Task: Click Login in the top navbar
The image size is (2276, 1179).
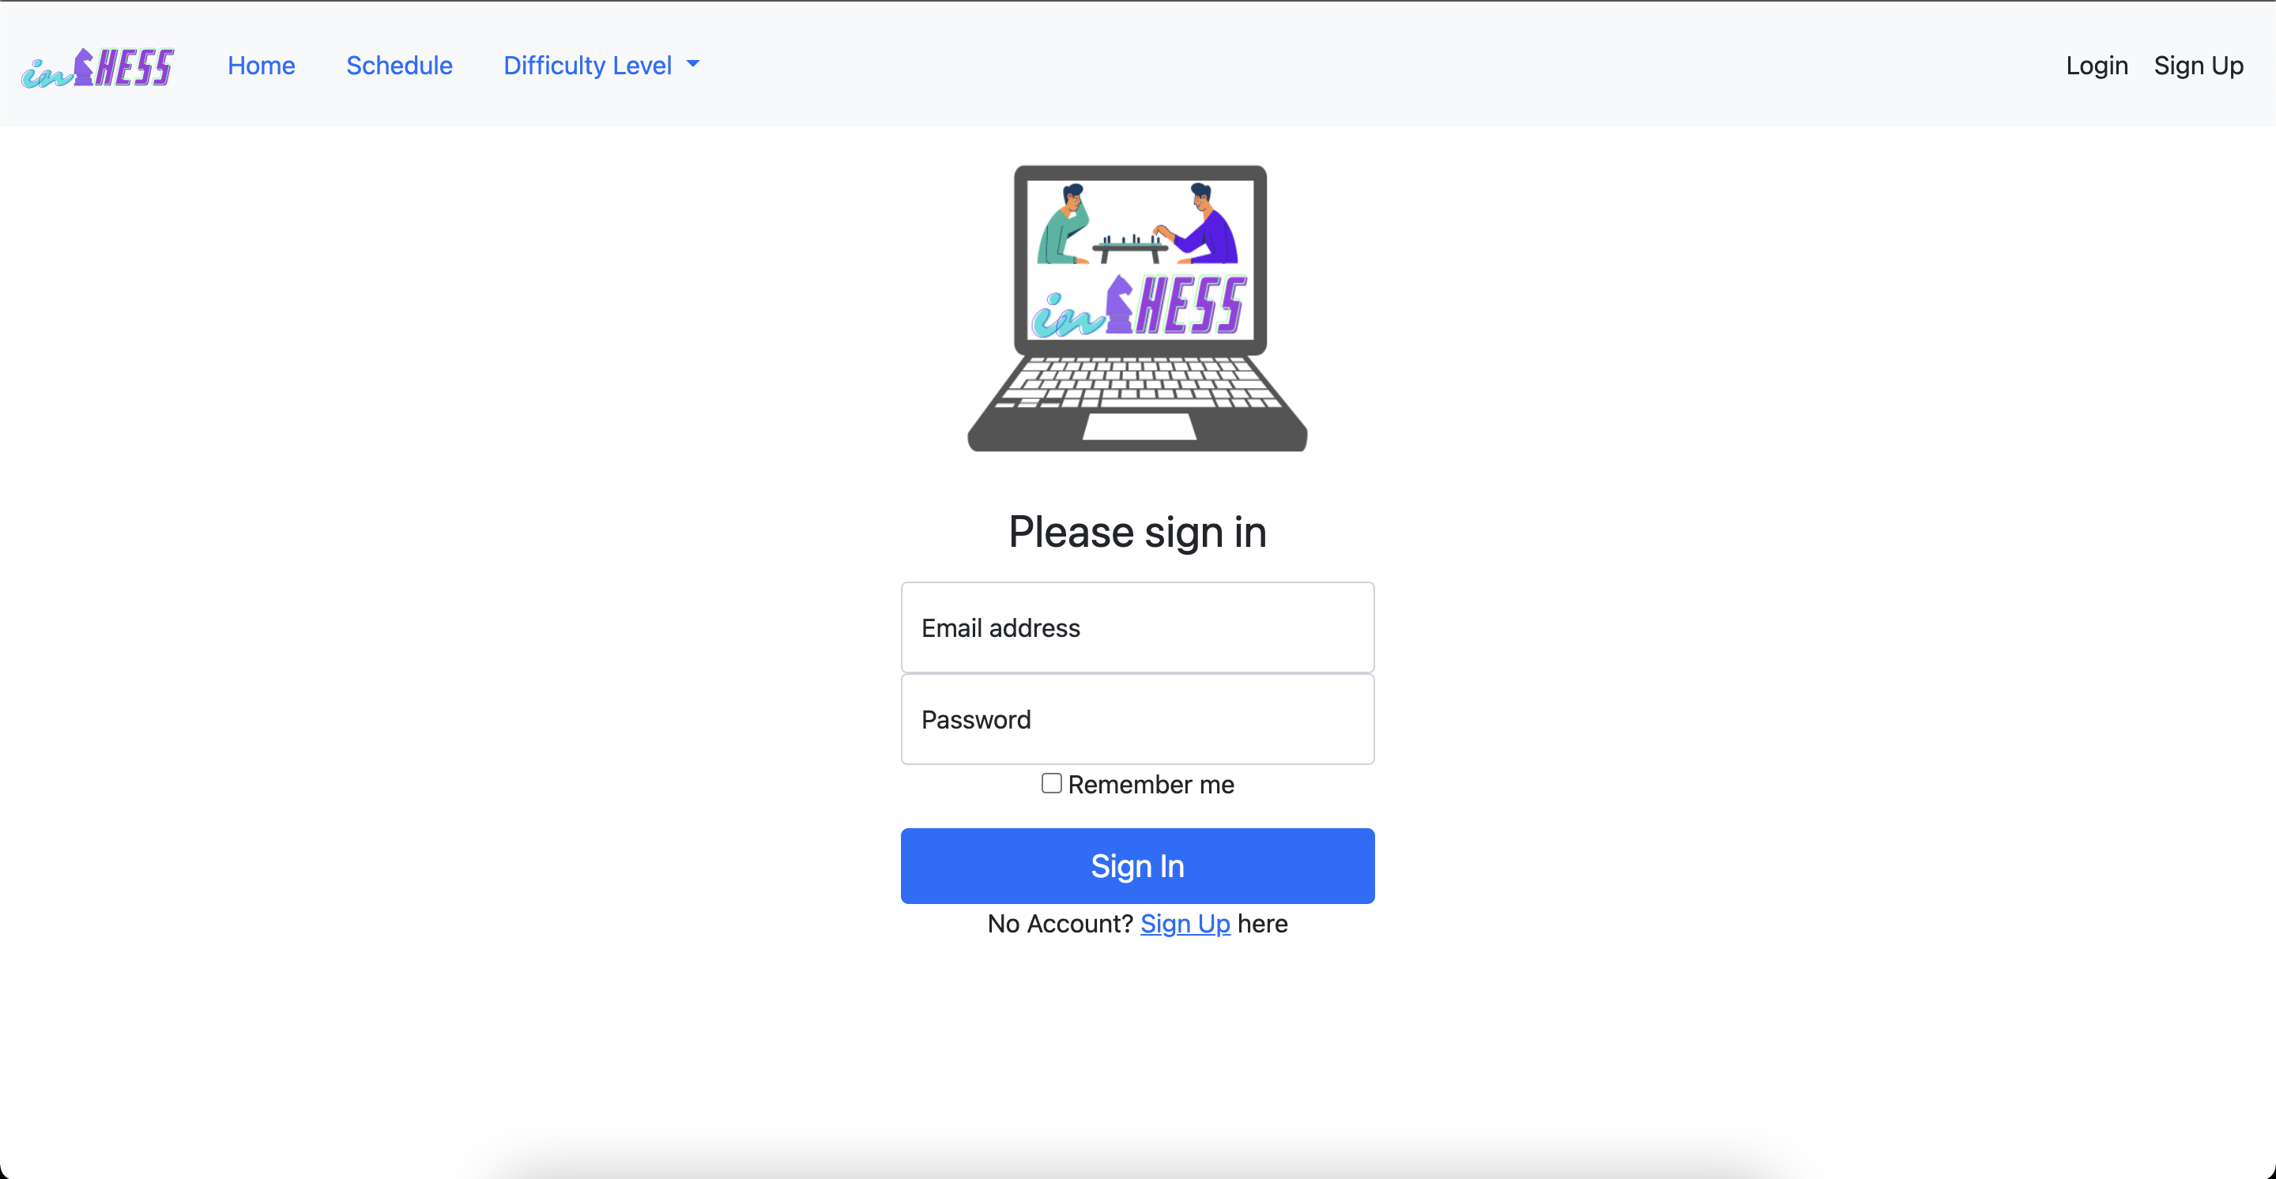Action: [x=2096, y=66]
